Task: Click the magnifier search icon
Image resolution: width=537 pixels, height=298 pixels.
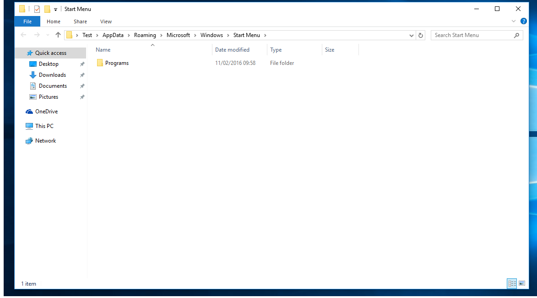Action: (x=516, y=35)
